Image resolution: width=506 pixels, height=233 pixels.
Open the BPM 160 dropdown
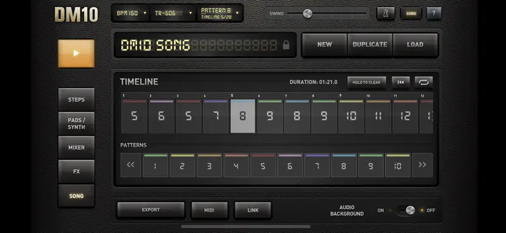pyautogui.click(x=132, y=13)
